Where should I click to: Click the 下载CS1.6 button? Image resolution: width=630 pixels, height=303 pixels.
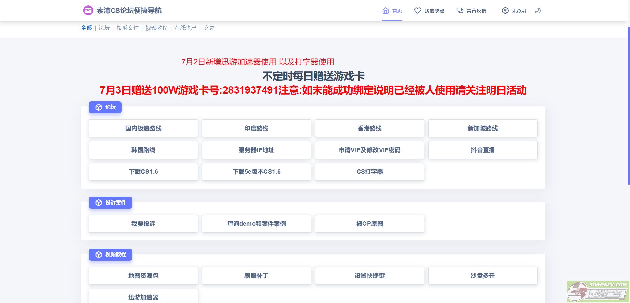143,172
